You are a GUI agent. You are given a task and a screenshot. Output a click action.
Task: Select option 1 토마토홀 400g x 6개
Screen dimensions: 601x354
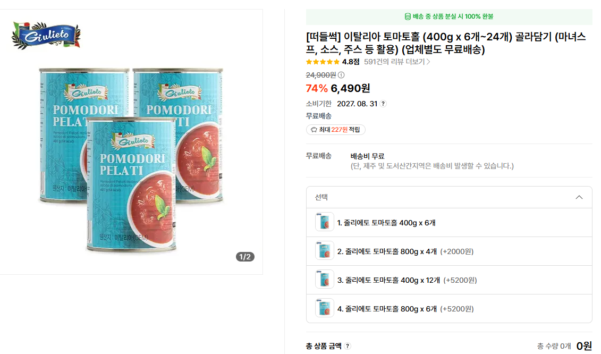386,223
